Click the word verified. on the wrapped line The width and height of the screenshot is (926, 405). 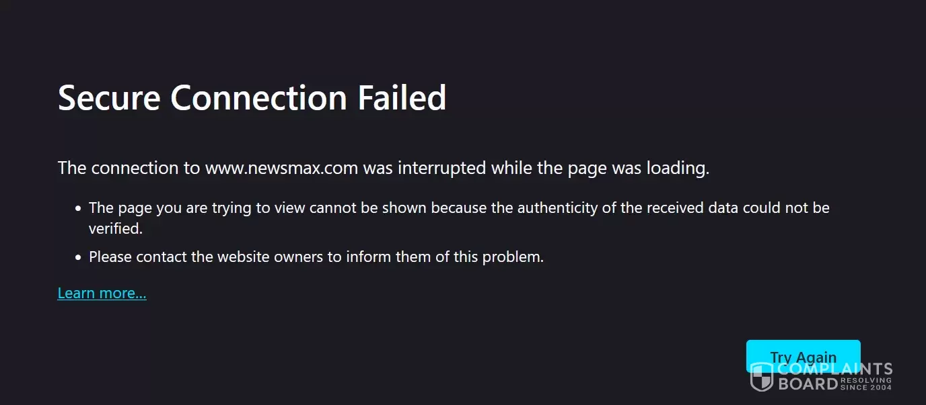click(116, 228)
